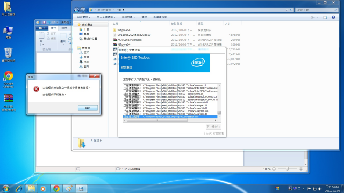344x193 pixels.
Task: Toggle the preview pane icon
Action: pos(325,17)
